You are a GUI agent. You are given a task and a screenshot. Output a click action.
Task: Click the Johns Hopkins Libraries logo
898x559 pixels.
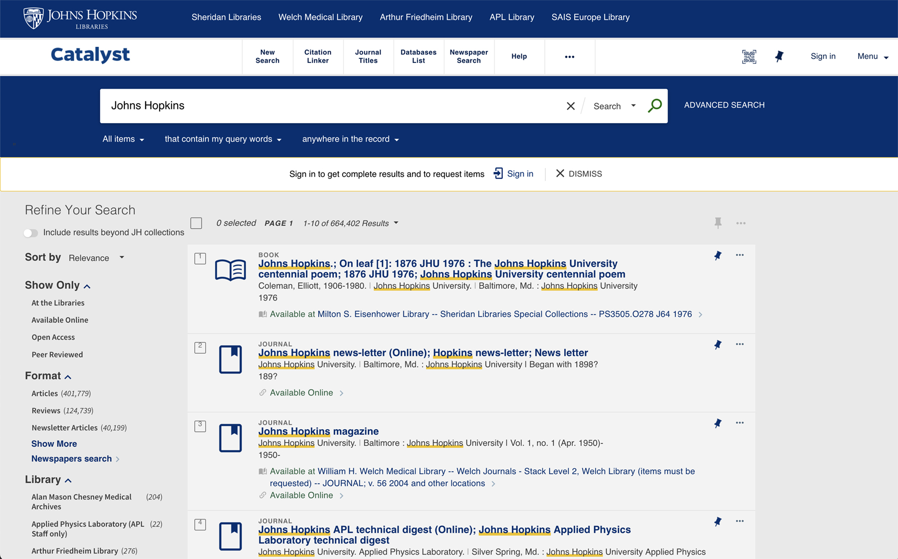[x=80, y=18]
